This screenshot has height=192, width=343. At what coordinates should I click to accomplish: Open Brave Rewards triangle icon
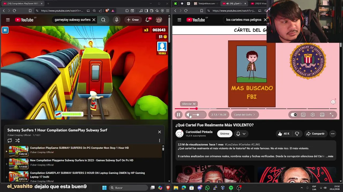click(113, 11)
